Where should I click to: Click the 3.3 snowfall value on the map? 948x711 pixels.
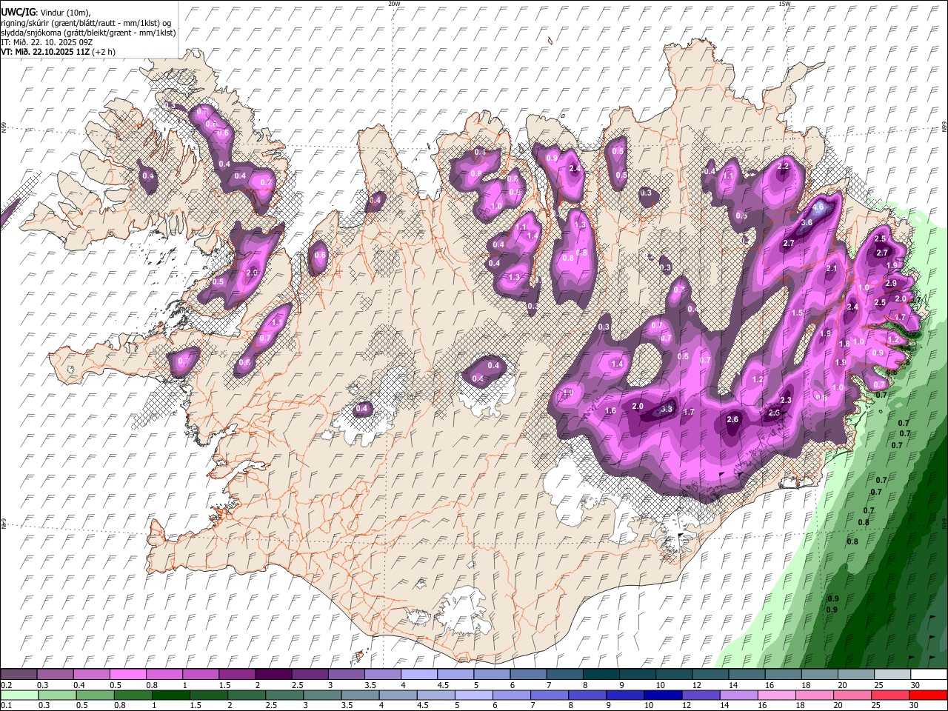667,409
